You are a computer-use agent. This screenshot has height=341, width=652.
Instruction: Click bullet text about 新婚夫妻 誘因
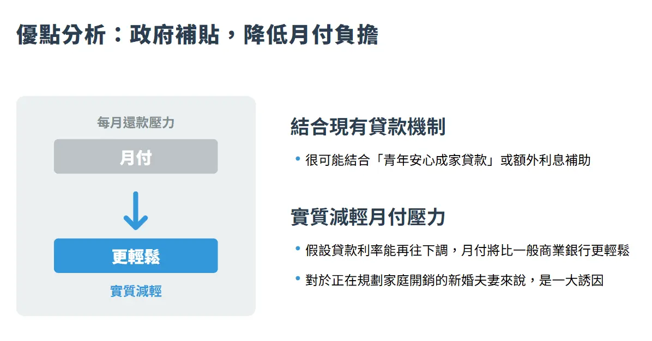(x=455, y=281)
